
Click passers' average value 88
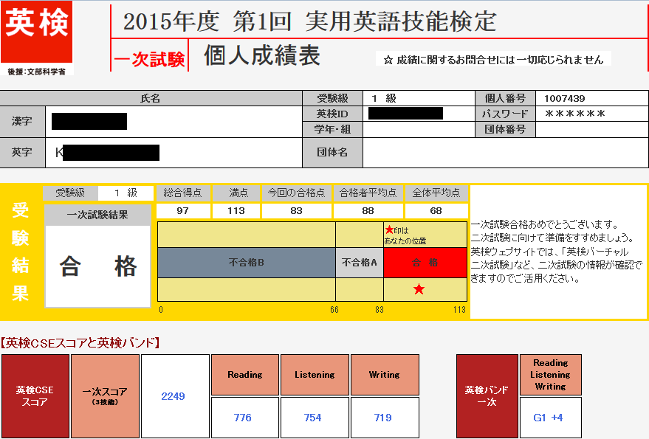[x=368, y=210]
